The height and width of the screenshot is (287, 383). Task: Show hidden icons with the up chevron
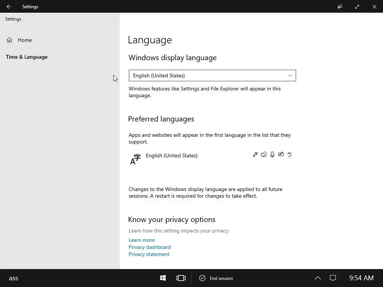tap(318, 278)
